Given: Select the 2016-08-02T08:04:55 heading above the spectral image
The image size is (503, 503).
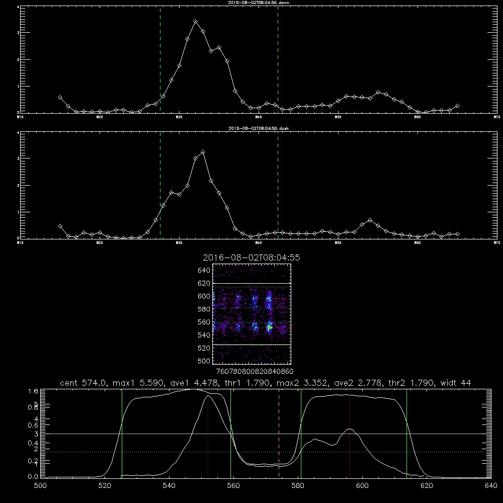Looking at the screenshot, I should [x=251, y=258].
